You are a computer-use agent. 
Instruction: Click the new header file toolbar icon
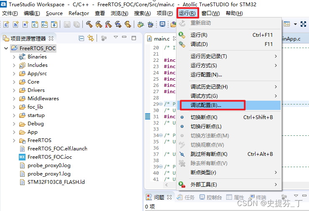tap(16, 24)
